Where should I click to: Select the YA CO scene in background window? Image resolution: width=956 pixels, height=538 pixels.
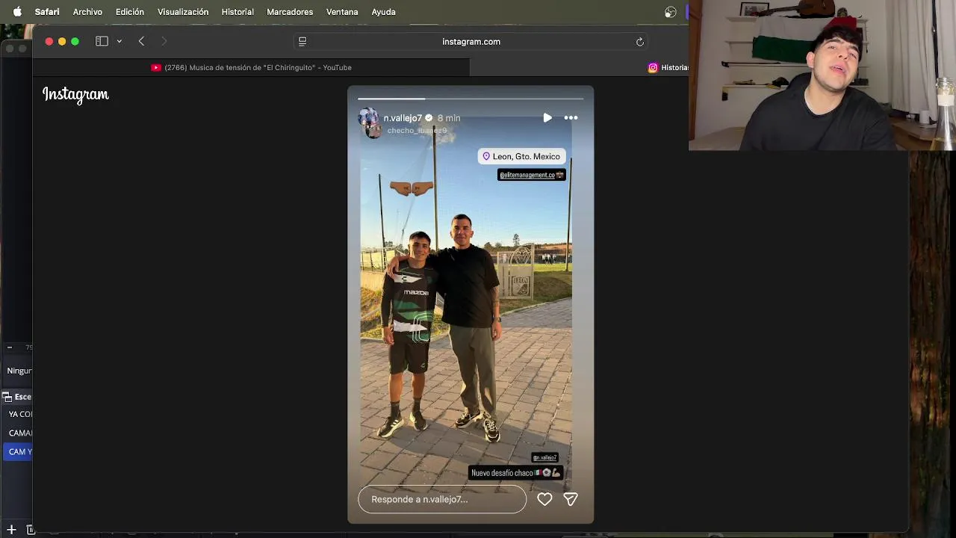pyautogui.click(x=19, y=414)
